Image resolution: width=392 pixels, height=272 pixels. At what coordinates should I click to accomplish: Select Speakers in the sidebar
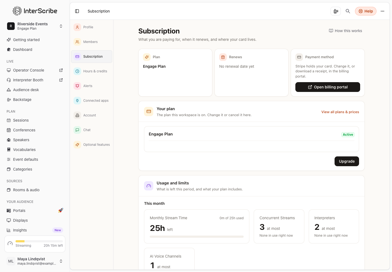35,140
